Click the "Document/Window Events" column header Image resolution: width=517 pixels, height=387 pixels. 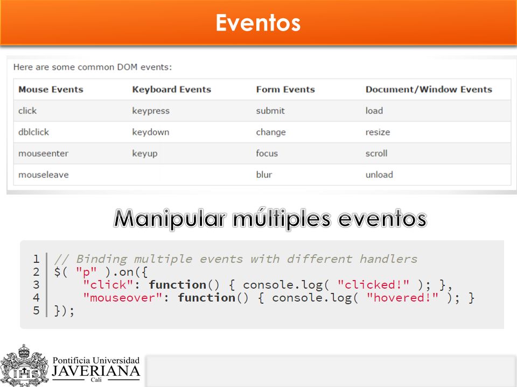tap(429, 90)
